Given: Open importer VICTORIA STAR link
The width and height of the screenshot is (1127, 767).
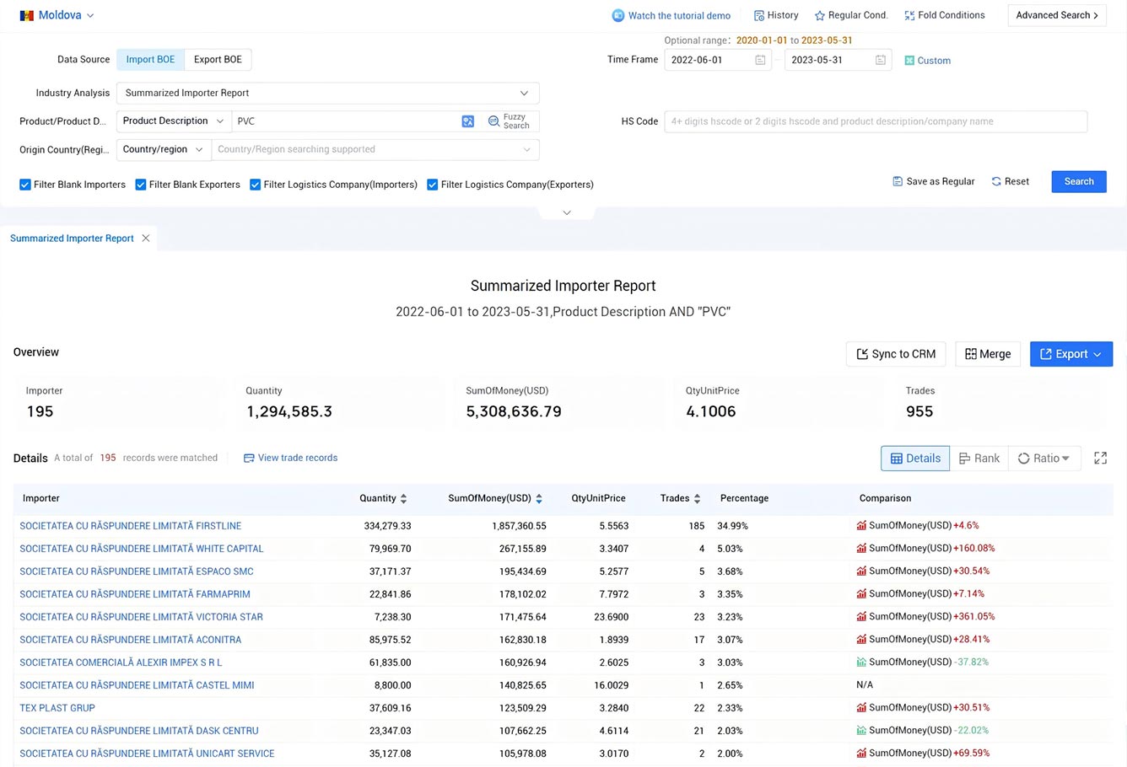Looking at the screenshot, I should 142,617.
